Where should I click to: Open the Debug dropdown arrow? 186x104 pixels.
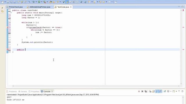[x=36, y=2]
